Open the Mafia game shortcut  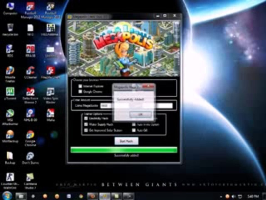coord(50,115)
